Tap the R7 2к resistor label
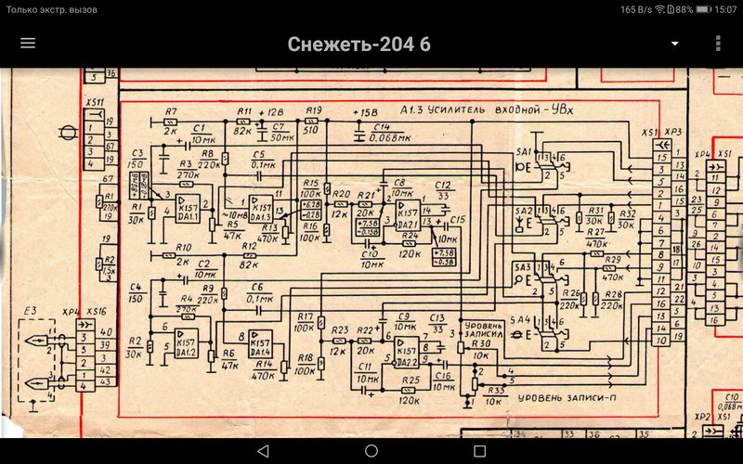 170,122
